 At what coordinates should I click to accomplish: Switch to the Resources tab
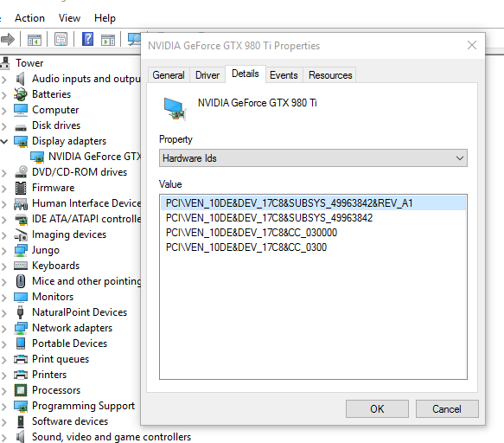(x=330, y=75)
